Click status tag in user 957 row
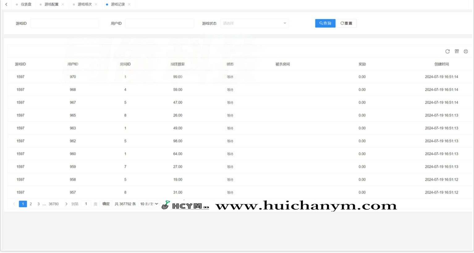 pos(230,193)
